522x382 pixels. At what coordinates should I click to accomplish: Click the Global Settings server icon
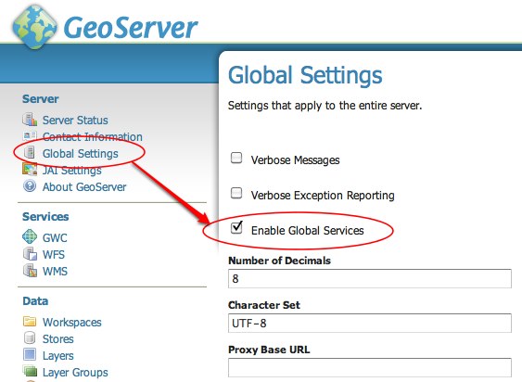pyautogui.click(x=30, y=153)
